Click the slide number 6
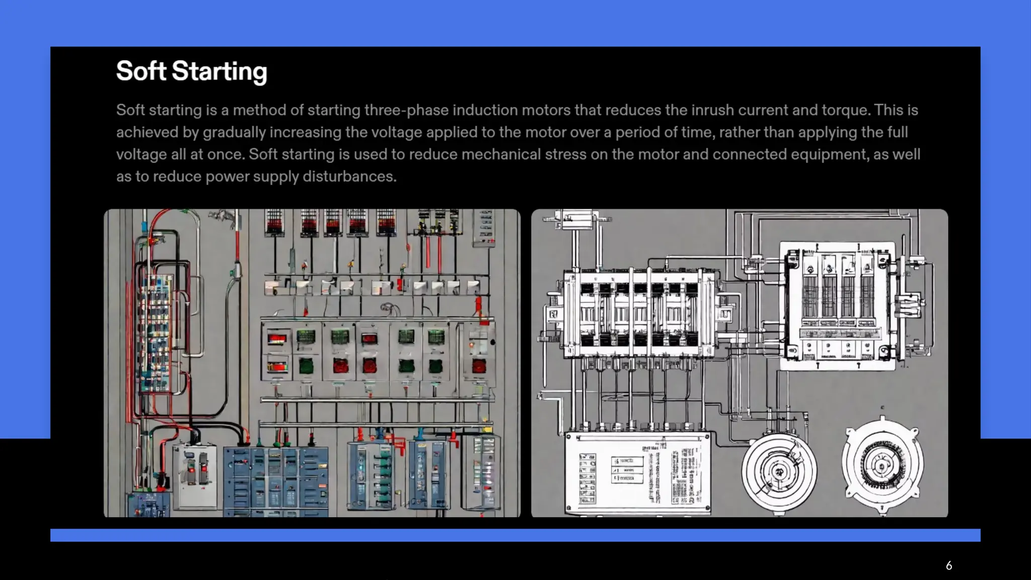This screenshot has width=1031, height=580. tap(948, 565)
